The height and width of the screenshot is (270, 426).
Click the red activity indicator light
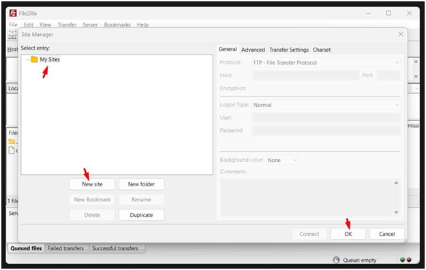(409, 260)
